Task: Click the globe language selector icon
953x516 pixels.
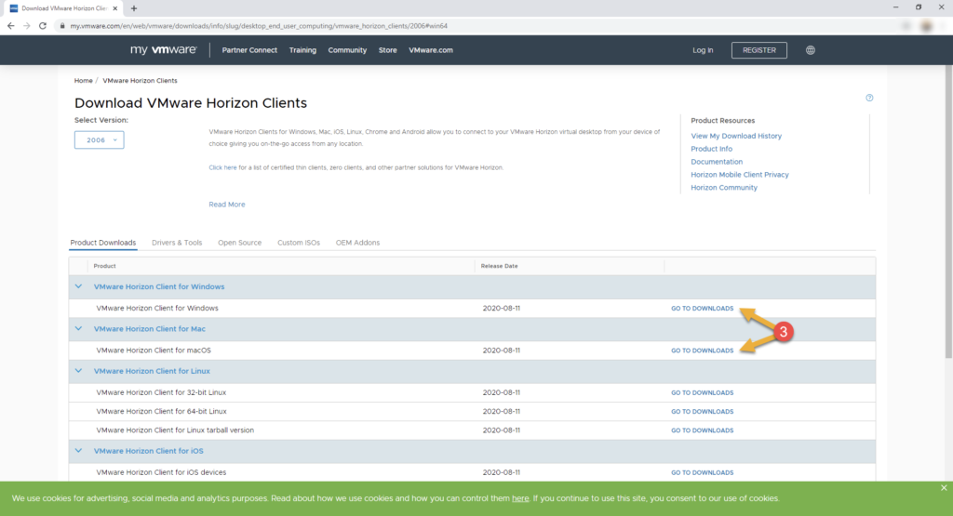Action: 810,50
